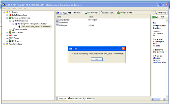Select the Software icon

click(10, 38)
